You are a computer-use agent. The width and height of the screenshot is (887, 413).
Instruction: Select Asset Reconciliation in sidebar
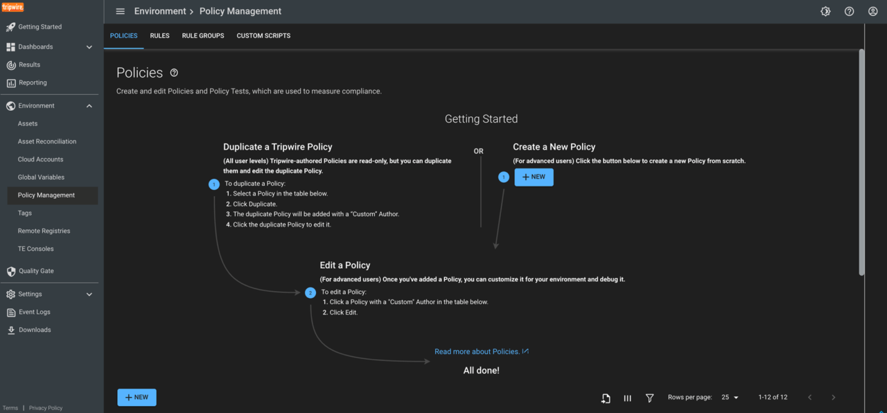coord(47,141)
